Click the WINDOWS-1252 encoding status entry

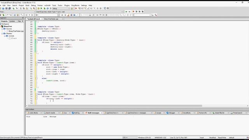pyautogui.click(x=160, y=138)
